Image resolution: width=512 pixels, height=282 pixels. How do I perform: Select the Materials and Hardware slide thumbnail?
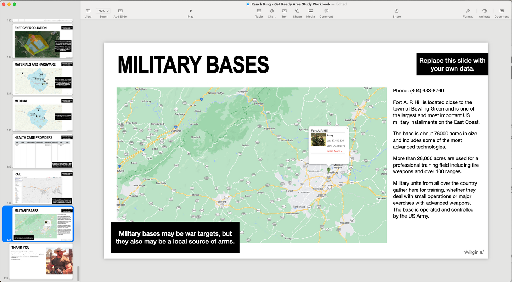click(43, 78)
